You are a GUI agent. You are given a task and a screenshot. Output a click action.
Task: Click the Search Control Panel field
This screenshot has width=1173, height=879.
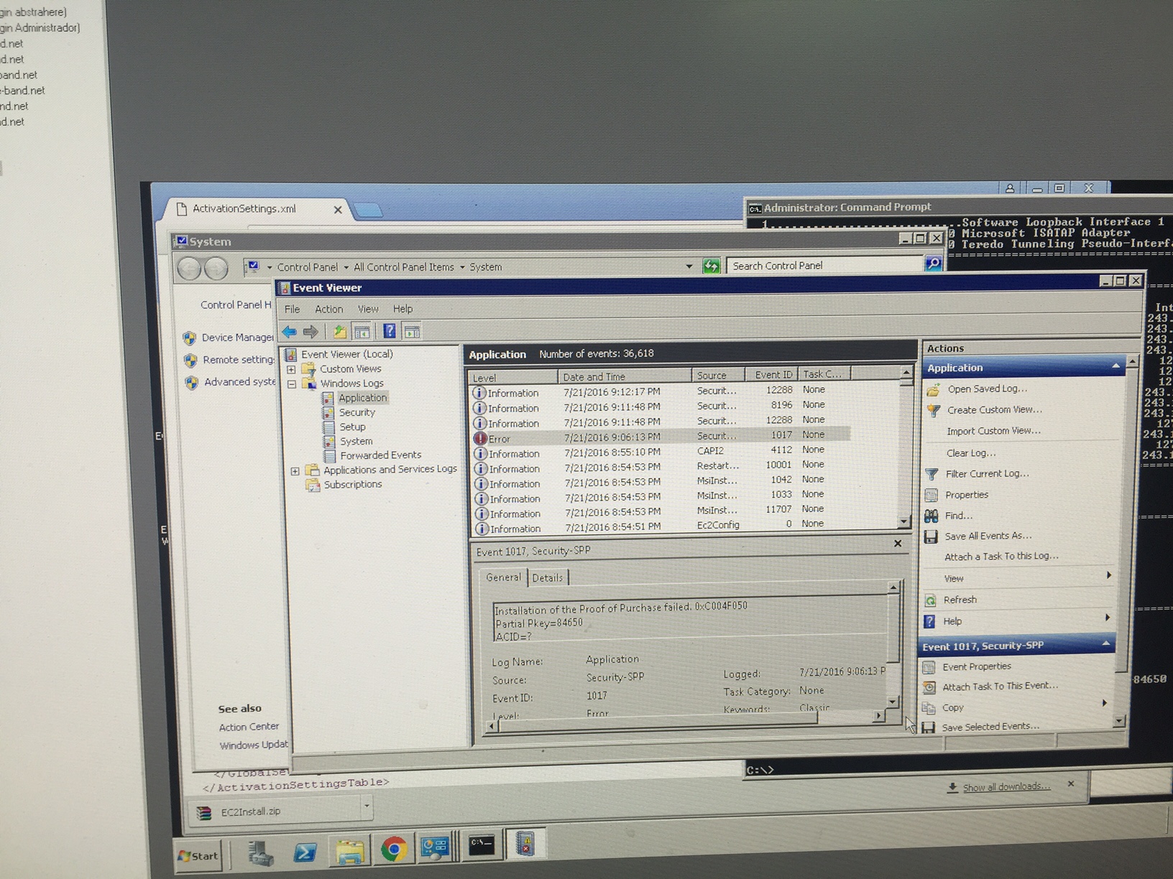click(x=825, y=266)
